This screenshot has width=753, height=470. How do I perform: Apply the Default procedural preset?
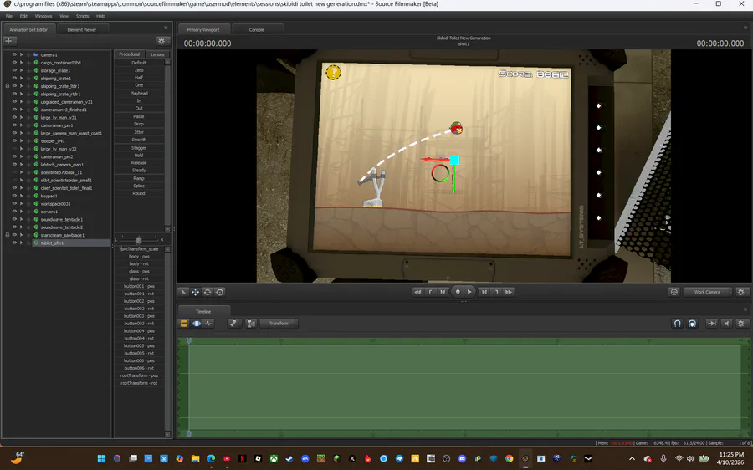(x=139, y=63)
